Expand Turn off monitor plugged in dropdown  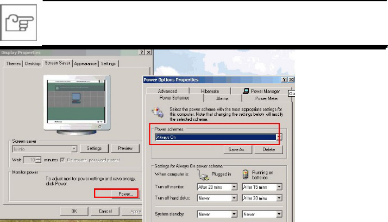pyautogui.click(x=234, y=187)
